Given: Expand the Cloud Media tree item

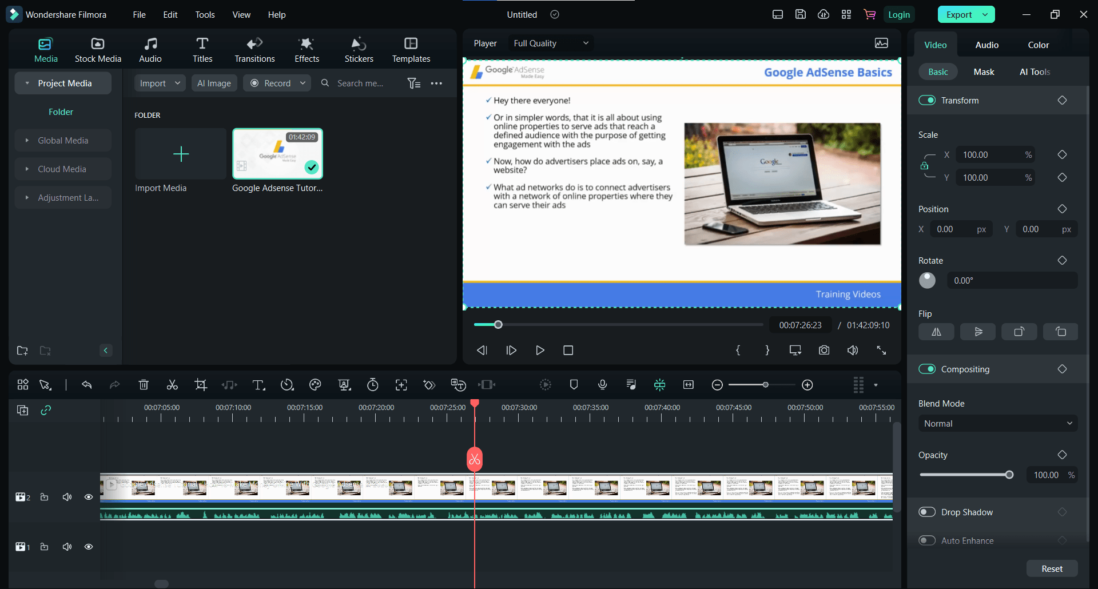Looking at the screenshot, I should 27,169.
